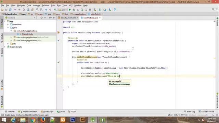Open the File menu
The width and height of the screenshot is (219, 123).
(x=2, y=5)
